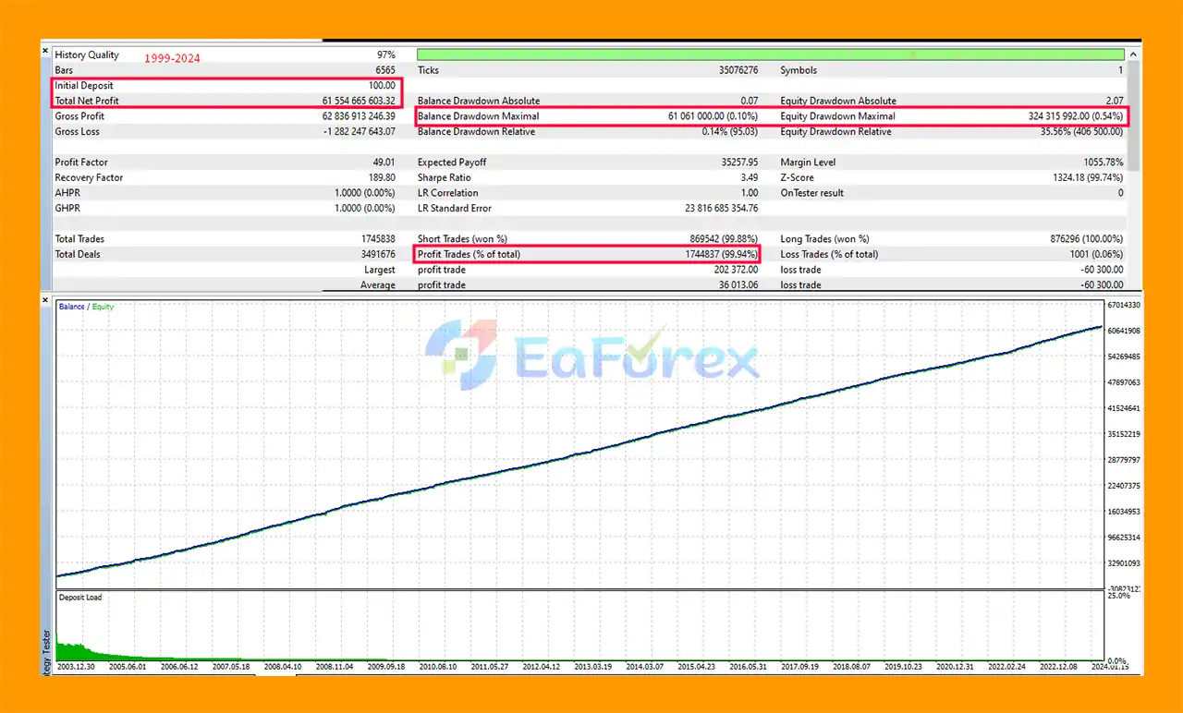Viewport: 1183px width, 713px height.
Task: Click the red 1999-2024 annotation text
Action: [x=171, y=58]
